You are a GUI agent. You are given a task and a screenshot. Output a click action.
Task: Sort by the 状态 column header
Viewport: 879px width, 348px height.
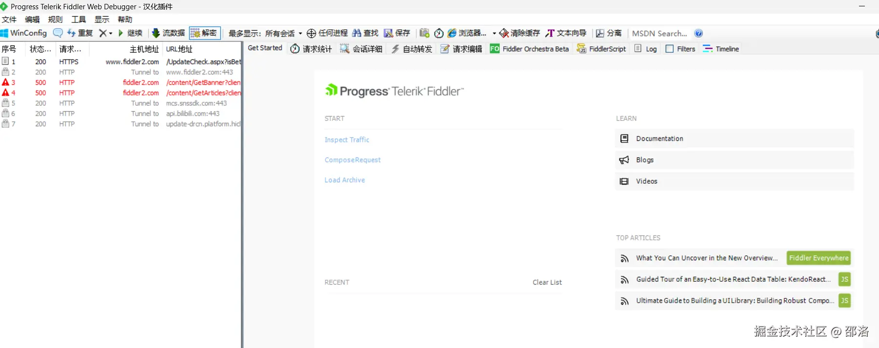pyautogui.click(x=41, y=49)
